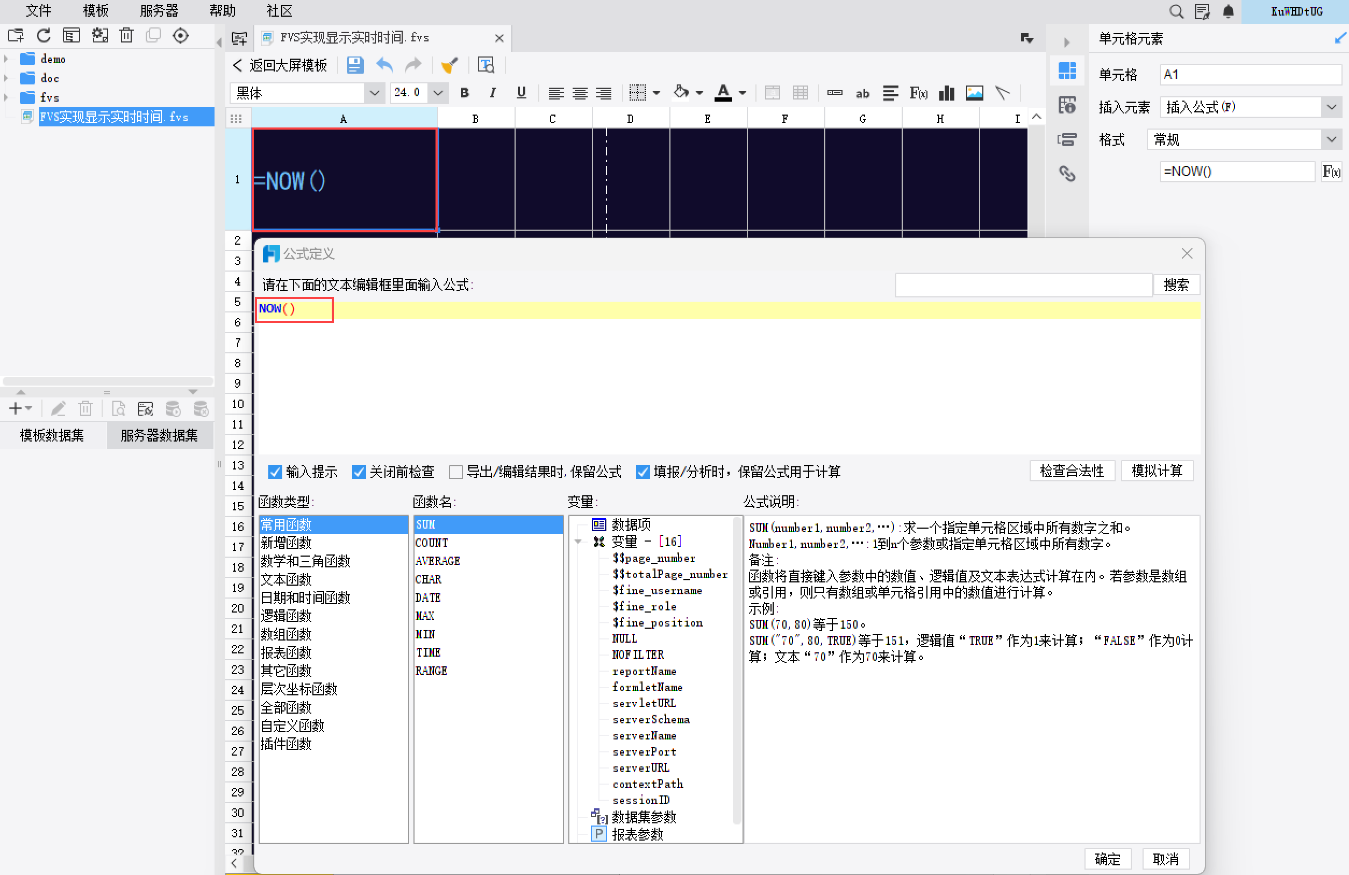
Task: Open hyperlink panel in right sidebar
Action: [x=1067, y=174]
